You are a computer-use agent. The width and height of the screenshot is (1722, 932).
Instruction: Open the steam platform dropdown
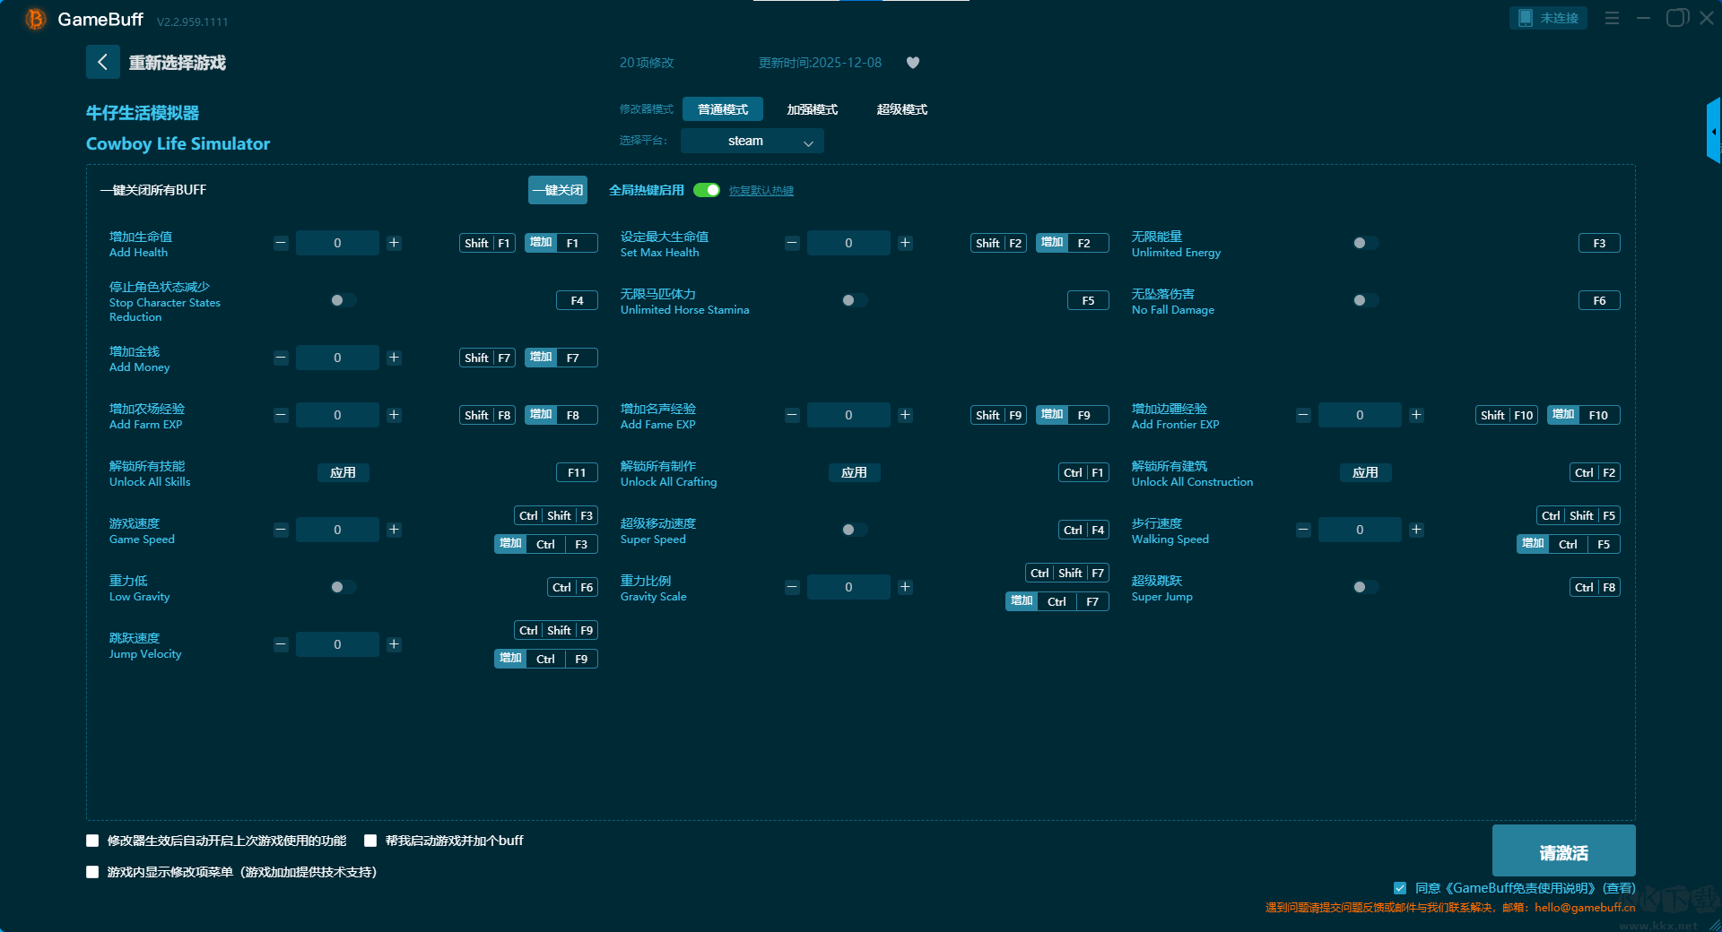[752, 141]
